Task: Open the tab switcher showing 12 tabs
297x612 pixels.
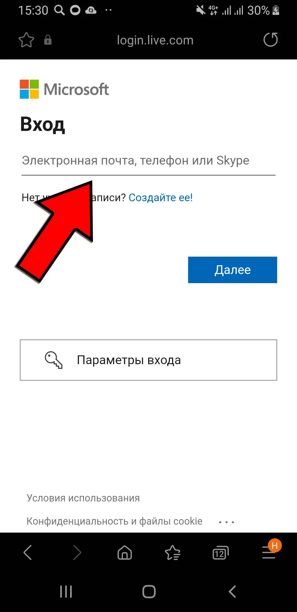Action: 221,552
